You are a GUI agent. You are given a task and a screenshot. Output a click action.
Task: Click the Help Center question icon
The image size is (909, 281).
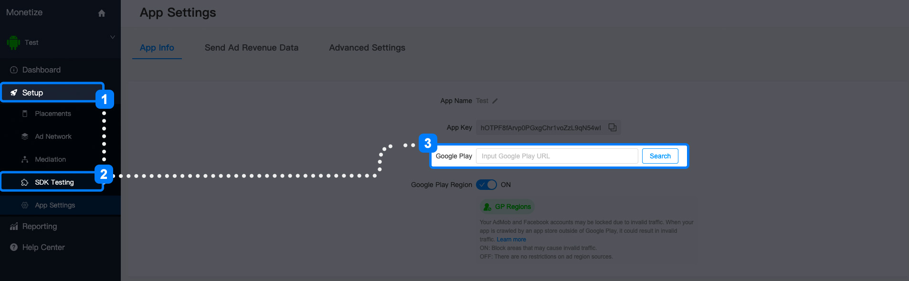coord(14,247)
